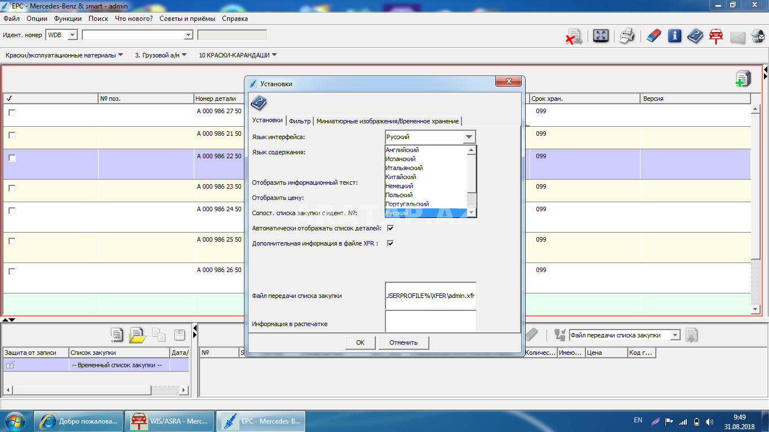Screen dimensions: 769x432
Task: Click the language list scrollbar down arrow
Action: [x=472, y=213]
